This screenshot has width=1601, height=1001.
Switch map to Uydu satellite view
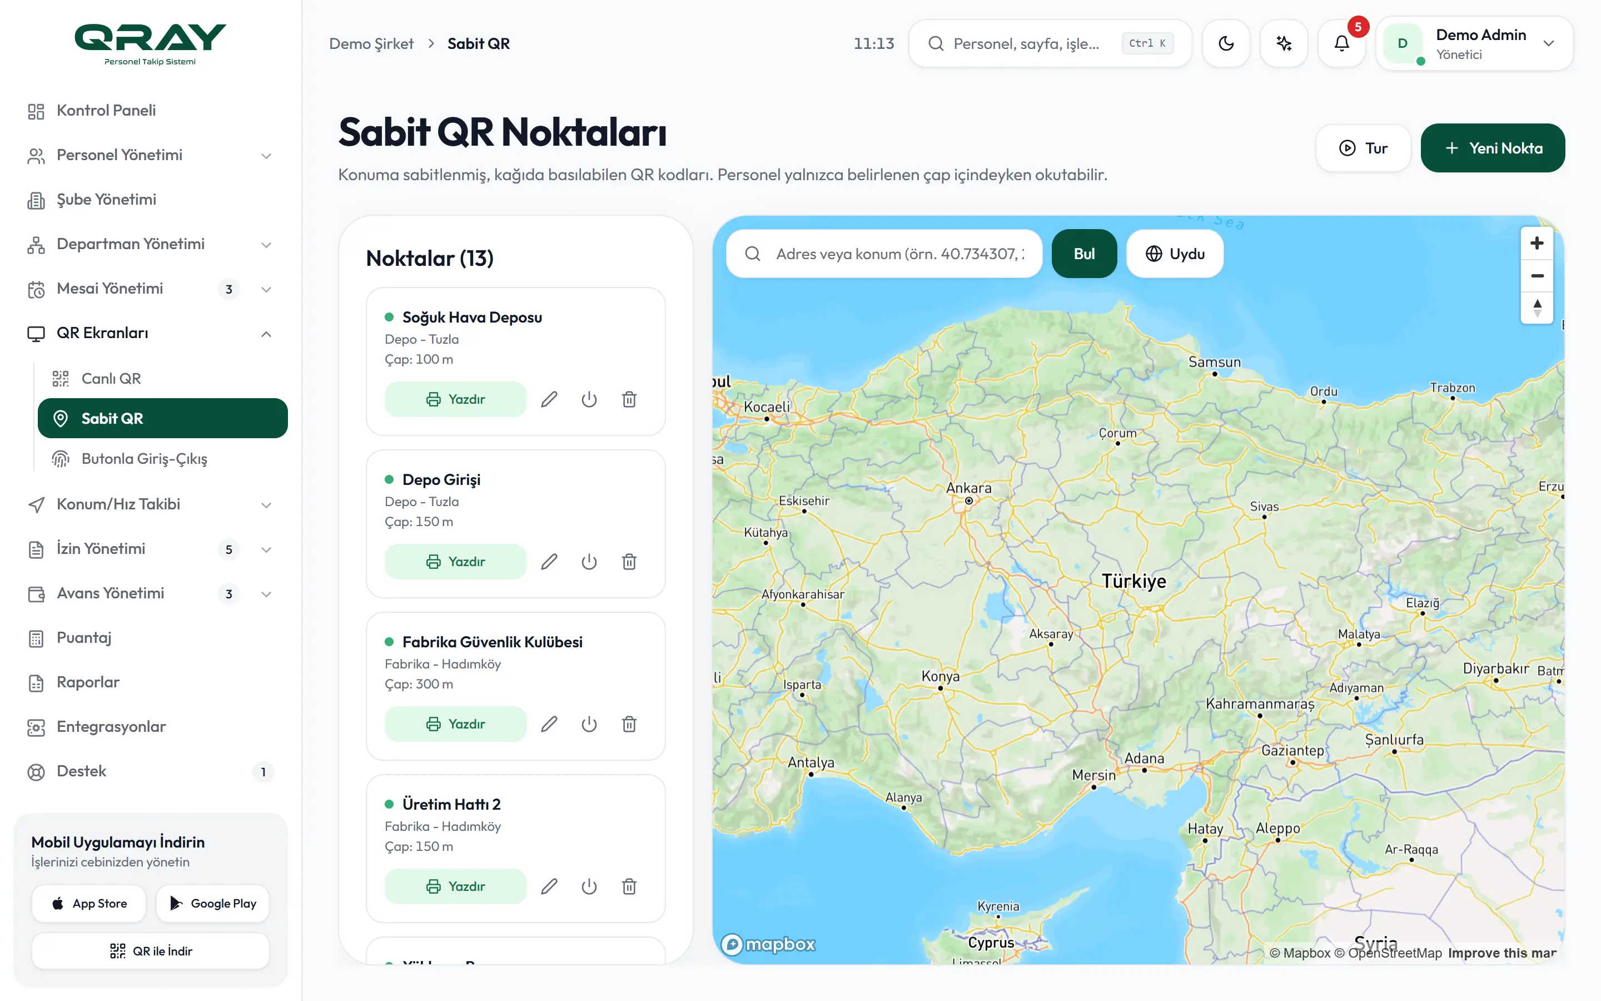click(x=1175, y=254)
